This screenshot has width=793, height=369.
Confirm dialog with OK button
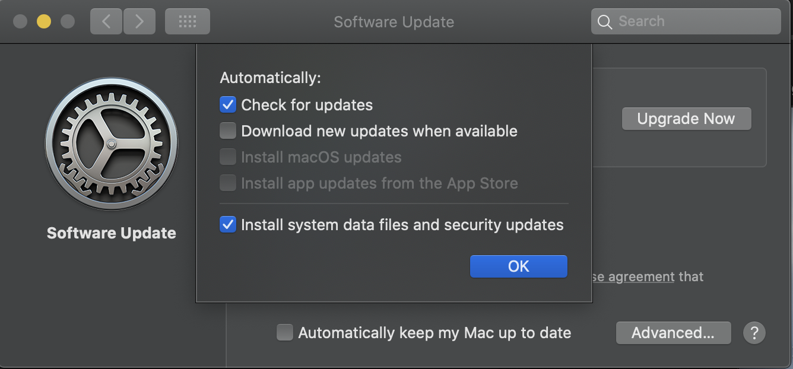click(x=519, y=266)
